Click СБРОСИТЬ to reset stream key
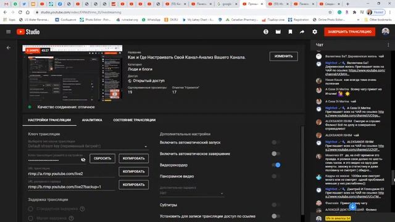 tap(102, 158)
